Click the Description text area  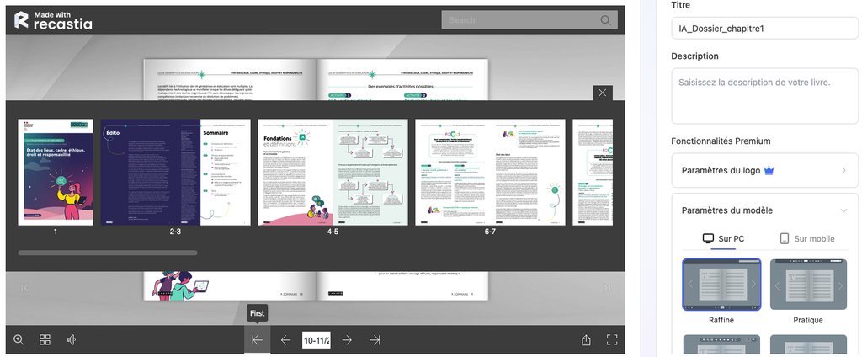(764, 96)
